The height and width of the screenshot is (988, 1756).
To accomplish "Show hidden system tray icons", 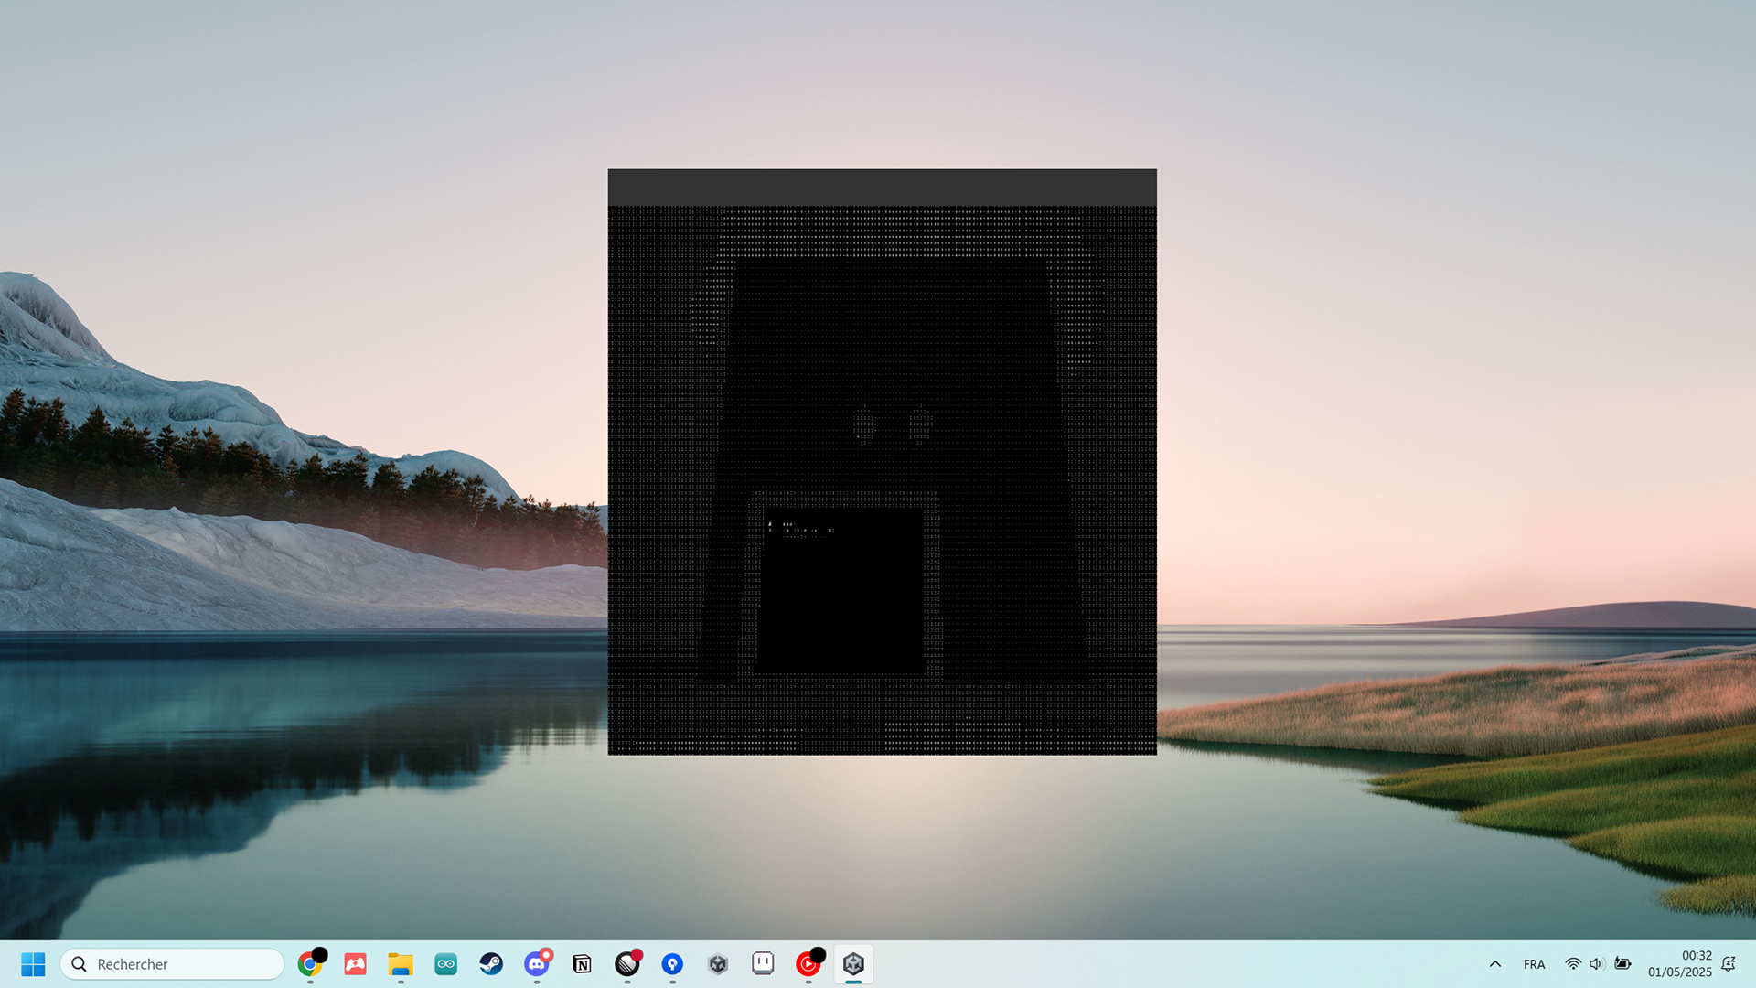I will click(1495, 964).
